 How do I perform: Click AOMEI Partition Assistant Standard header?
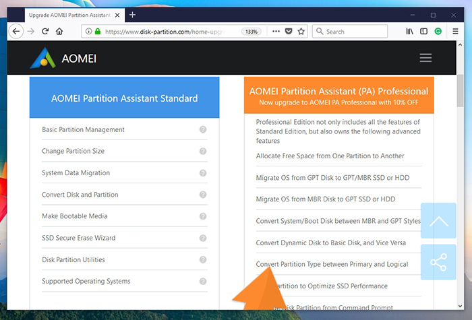[x=124, y=98]
